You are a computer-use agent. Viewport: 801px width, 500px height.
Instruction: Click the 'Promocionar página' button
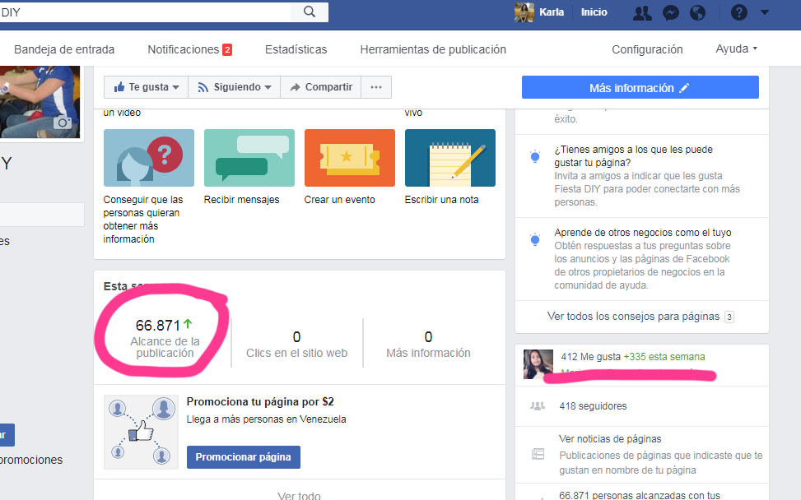tap(243, 457)
